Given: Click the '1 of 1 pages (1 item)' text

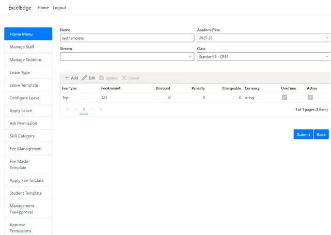Looking at the screenshot, I should click(311, 109).
